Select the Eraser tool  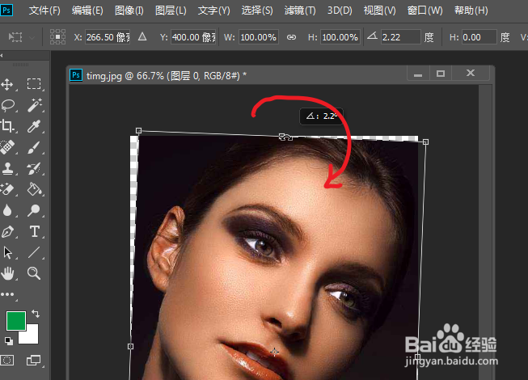pyautogui.click(x=7, y=189)
